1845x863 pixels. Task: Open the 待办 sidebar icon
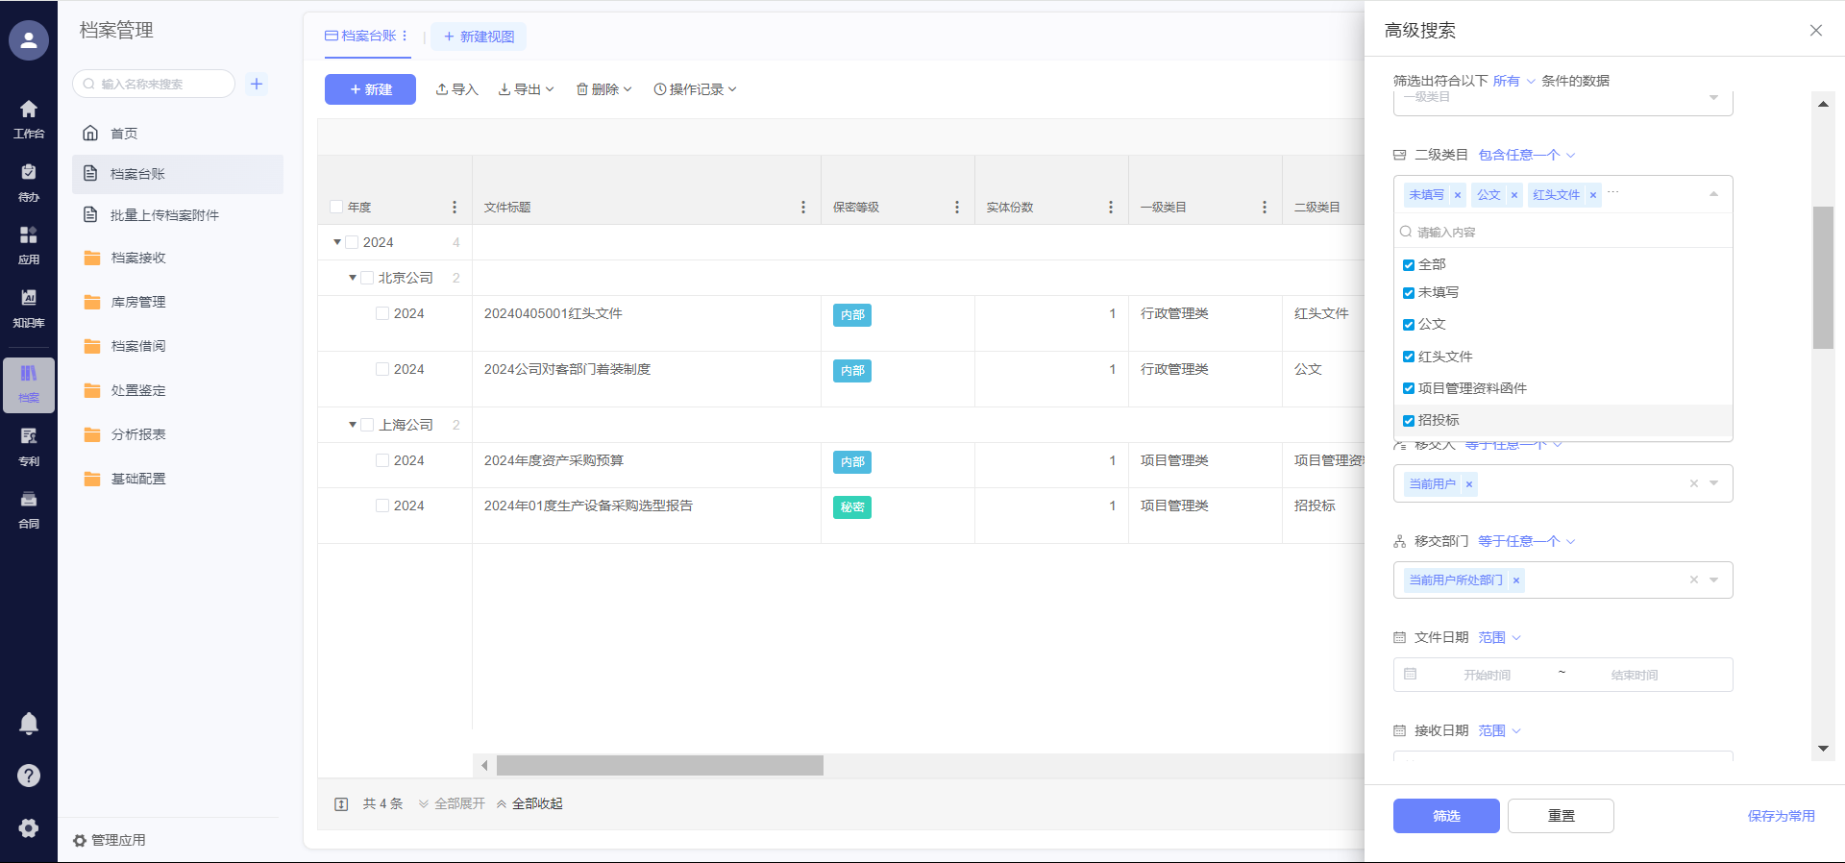click(29, 182)
